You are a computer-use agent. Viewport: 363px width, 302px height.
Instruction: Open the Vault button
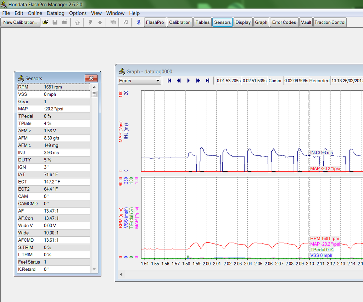coord(306,22)
